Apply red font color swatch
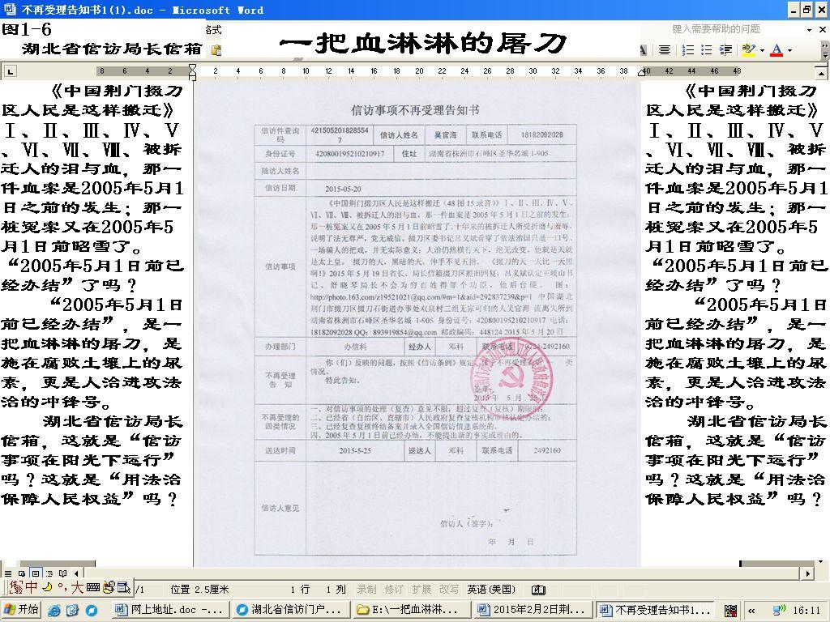This screenshot has width=830, height=622. pyautogui.click(x=777, y=50)
